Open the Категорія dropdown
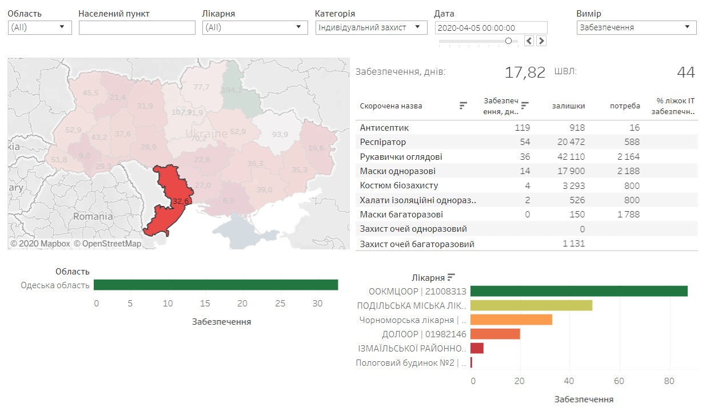This screenshot has height=408, width=706. point(371,27)
